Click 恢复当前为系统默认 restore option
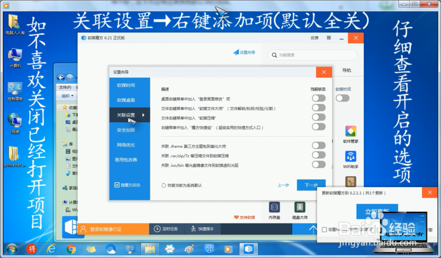 click(182, 185)
